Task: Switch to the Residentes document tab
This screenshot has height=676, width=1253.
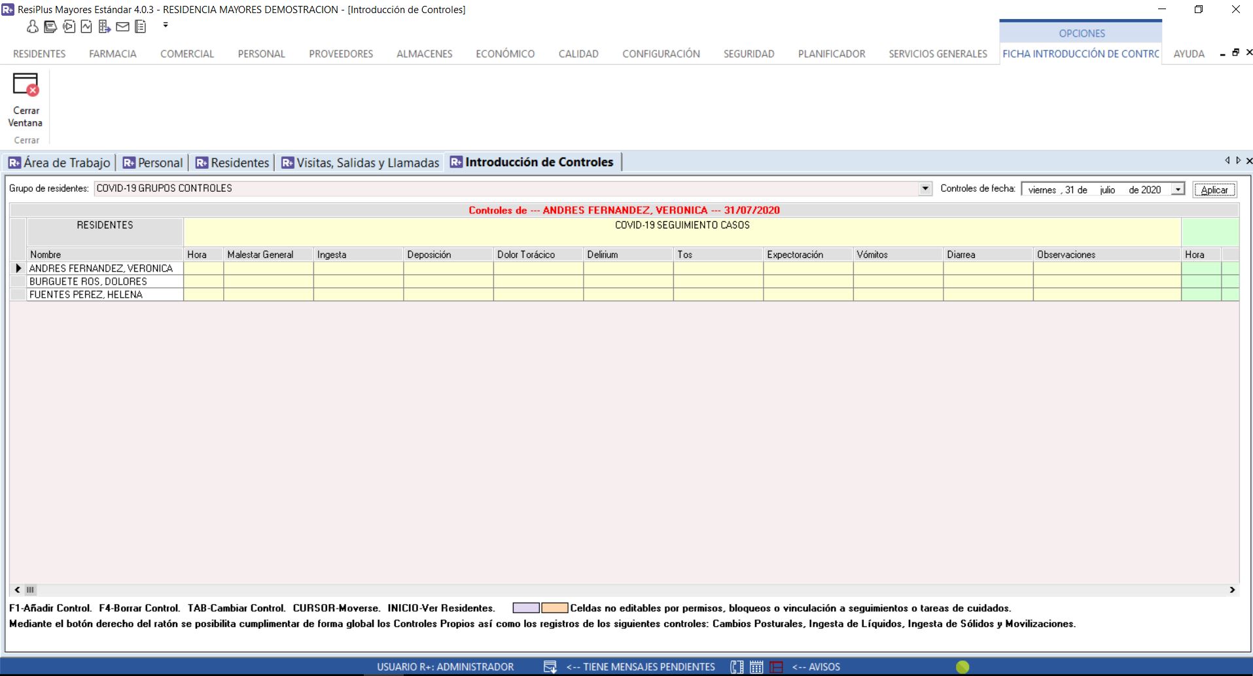Action: click(232, 162)
